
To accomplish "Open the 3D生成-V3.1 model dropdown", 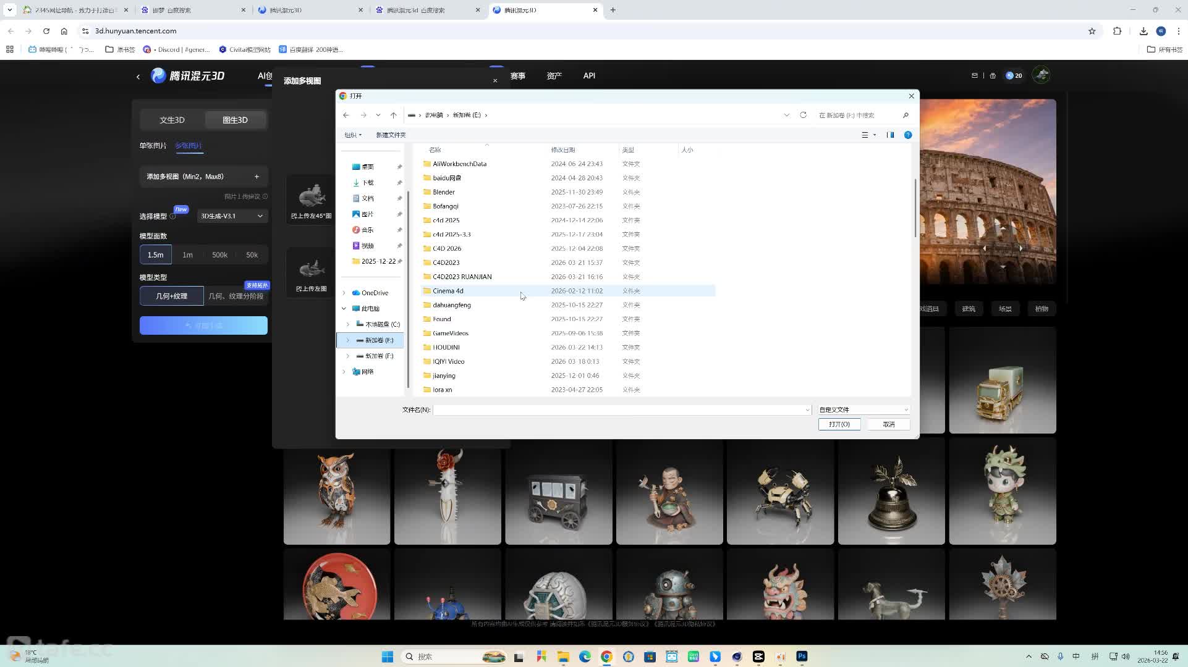I will click(x=232, y=216).
